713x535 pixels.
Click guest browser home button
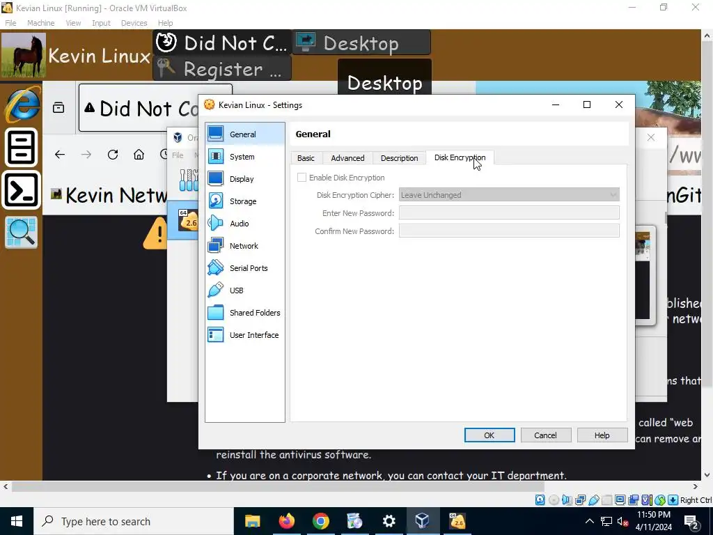[x=139, y=155]
